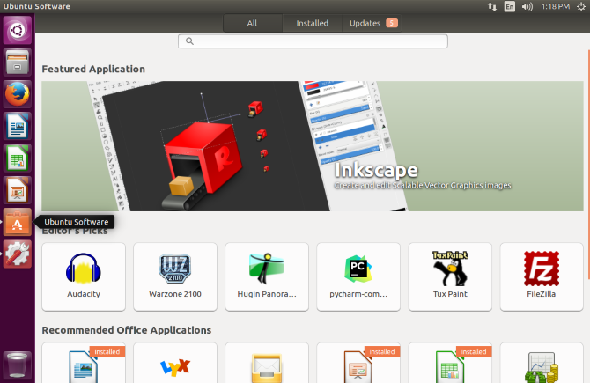Open LibreOffice Writer in the launcher
Viewport: 590px width, 383px height.
click(18, 126)
